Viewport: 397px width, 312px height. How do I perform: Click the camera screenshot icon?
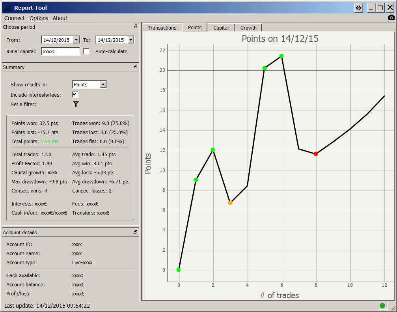click(x=391, y=17)
